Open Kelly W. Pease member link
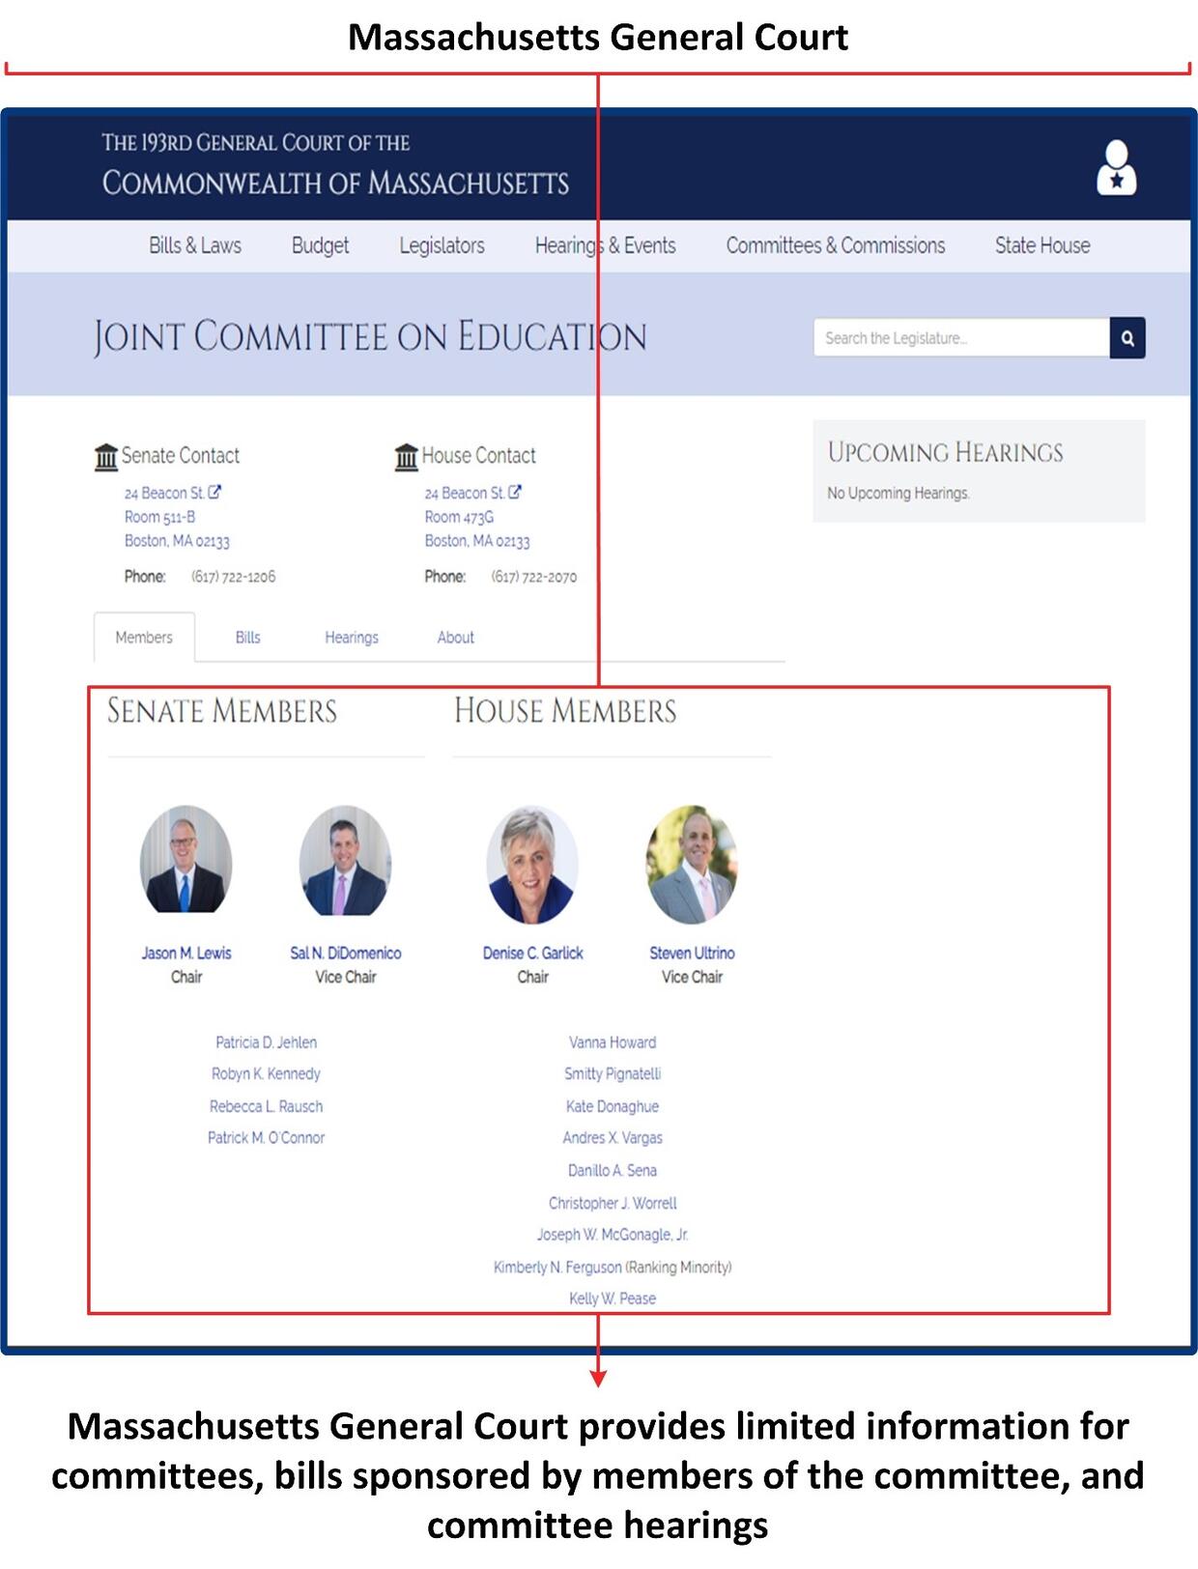The width and height of the screenshot is (1198, 1569). tap(613, 1298)
